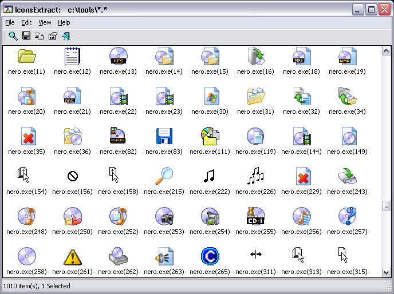394x294 pixels.
Task: Select the AAC file icon nero.exe(21)
Action: coord(72,96)
